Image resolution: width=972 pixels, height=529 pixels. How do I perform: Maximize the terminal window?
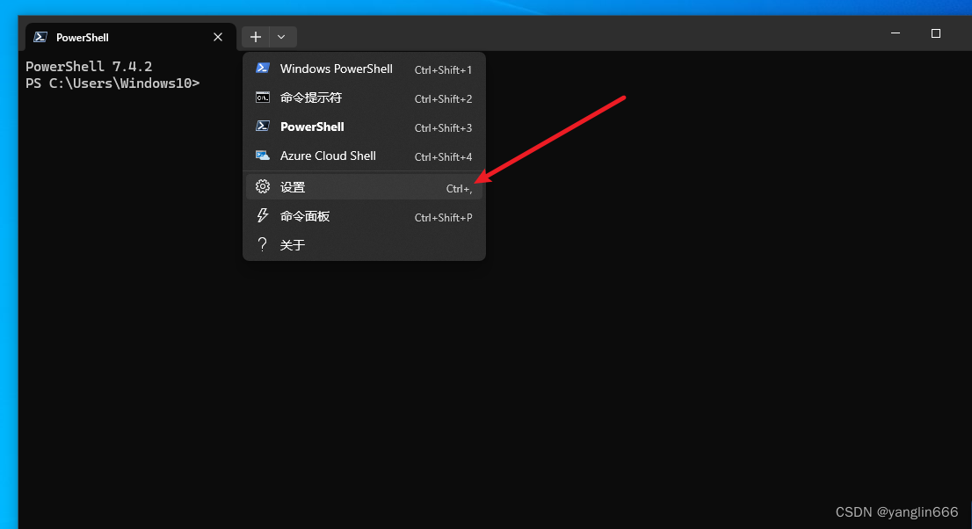coord(936,33)
